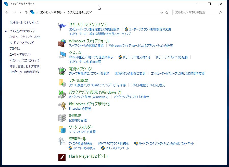The height and width of the screenshot is (167, 229).
Task: Click the search magnifier icon
Action: [x=220, y=12]
